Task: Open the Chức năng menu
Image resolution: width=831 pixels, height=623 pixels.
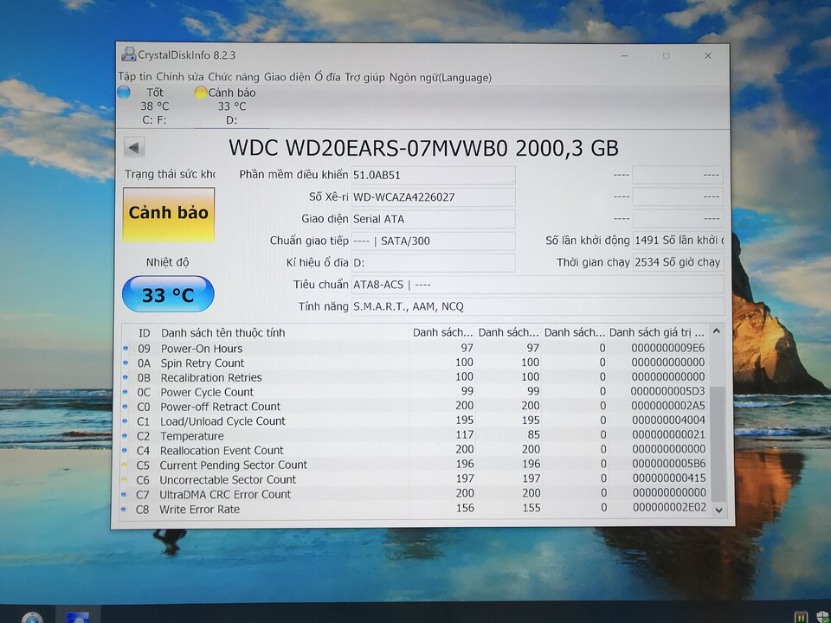Action: (x=233, y=77)
